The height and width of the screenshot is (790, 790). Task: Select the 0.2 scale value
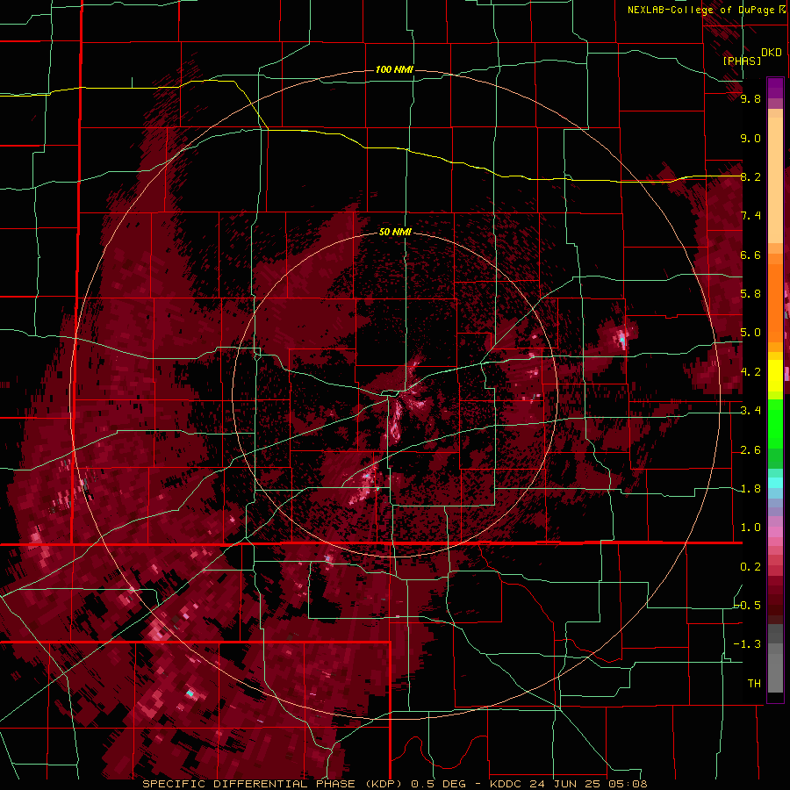pyautogui.click(x=750, y=567)
